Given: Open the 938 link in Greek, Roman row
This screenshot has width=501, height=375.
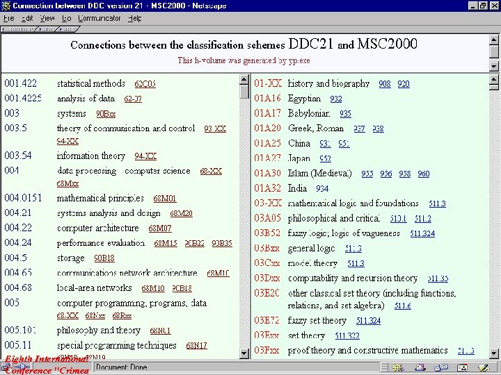Looking at the screenshot, I should click(x=378, y=128).
